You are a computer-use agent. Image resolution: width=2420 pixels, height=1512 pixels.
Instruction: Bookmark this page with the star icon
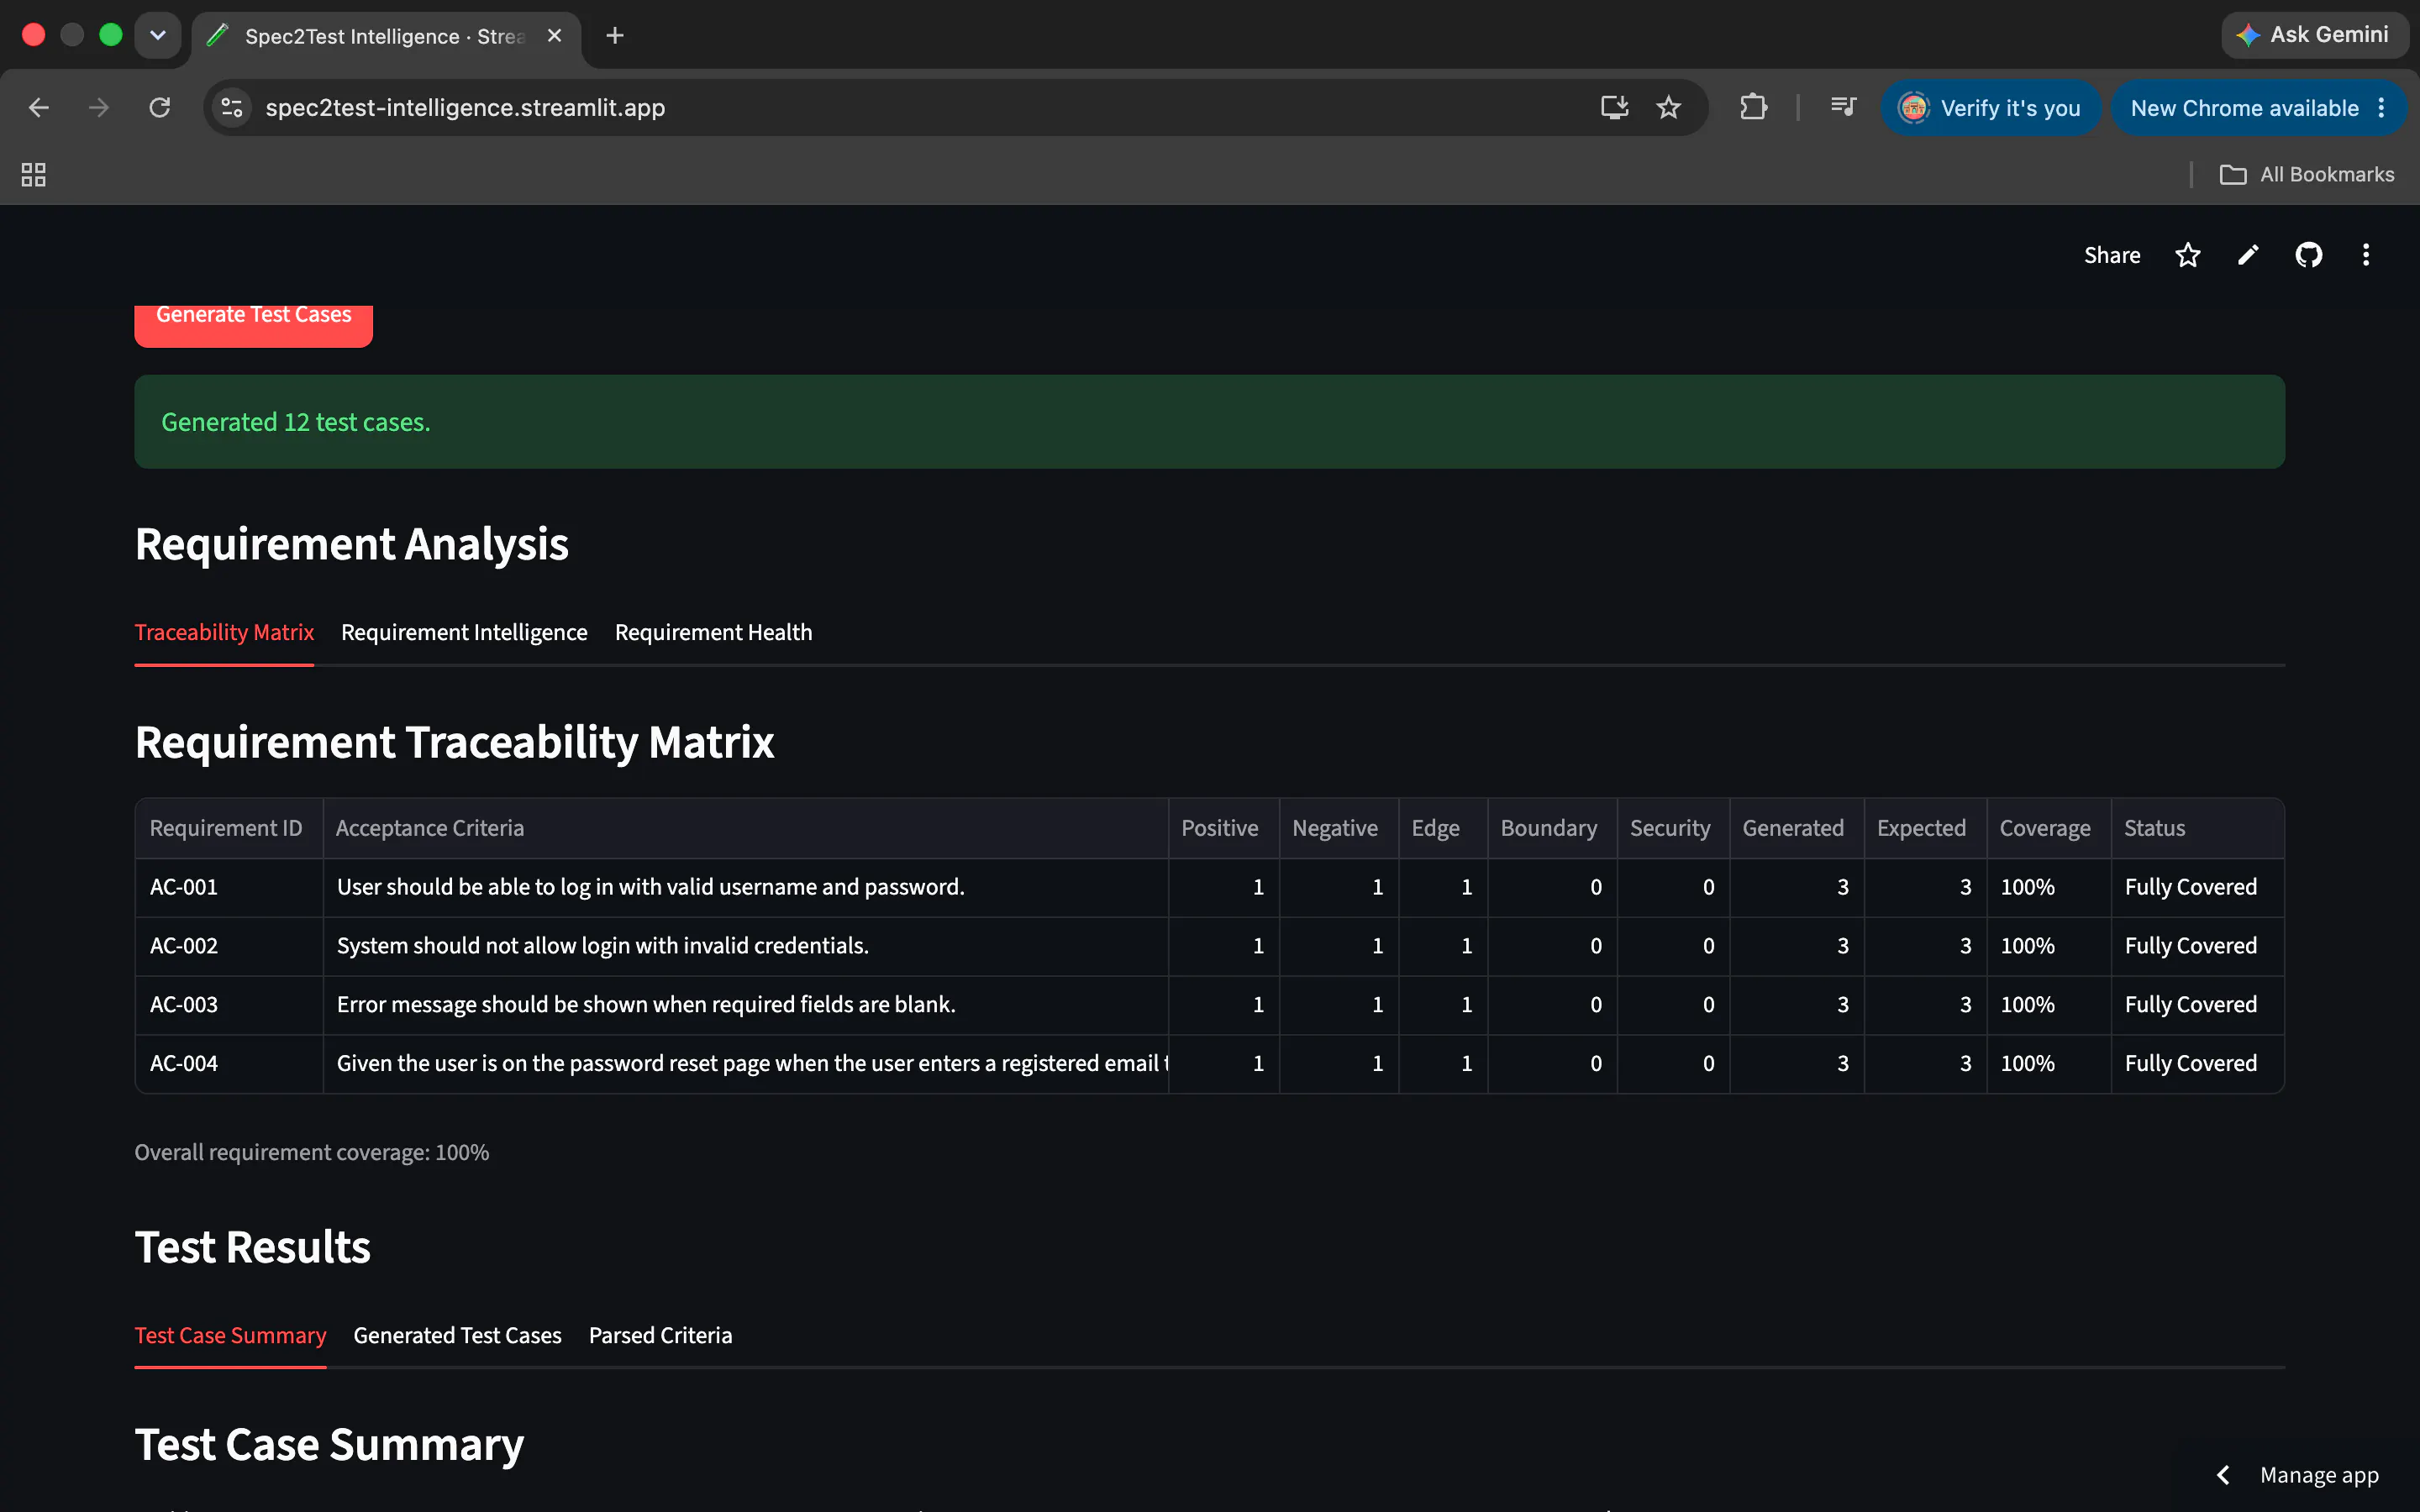1668,107
